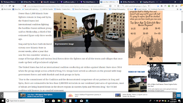Image resolution: width=183 pixels, height=103 pixels.
Task: Open a new browser tab
Action: (x=161, y=2)
